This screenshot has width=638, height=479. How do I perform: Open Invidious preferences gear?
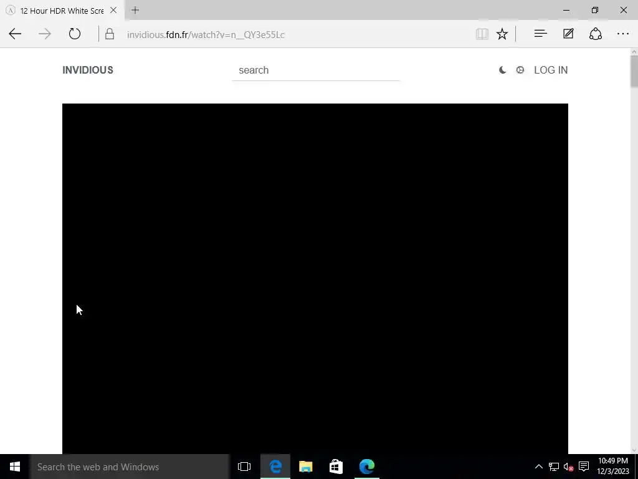(520, 70)
